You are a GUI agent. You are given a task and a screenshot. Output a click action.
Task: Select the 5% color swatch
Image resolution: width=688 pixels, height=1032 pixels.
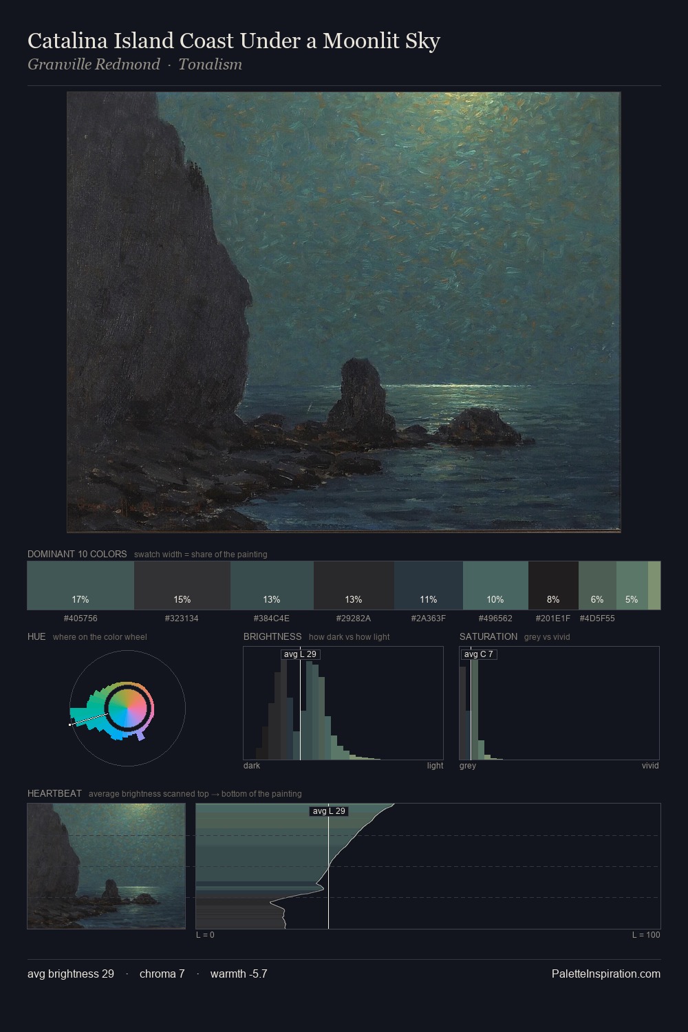point(632,585)
